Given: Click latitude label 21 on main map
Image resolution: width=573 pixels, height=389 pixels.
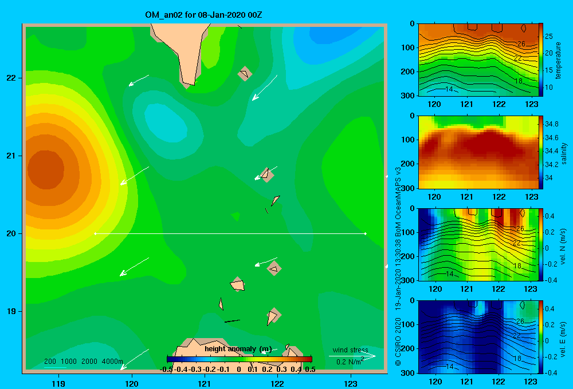Looking at the screenshot, I should pyautogui.click(x=11, y=156).
